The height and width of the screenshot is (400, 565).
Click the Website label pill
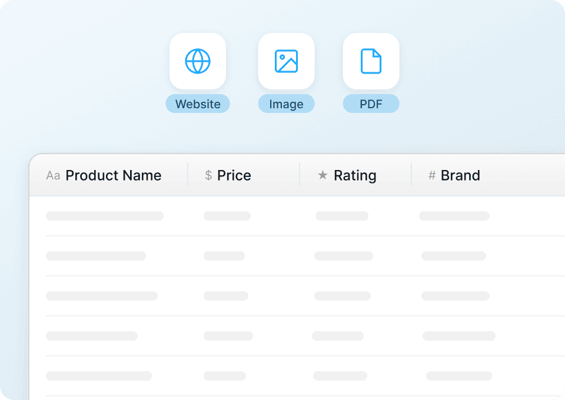pyautogui.click(x=198, y=104)
